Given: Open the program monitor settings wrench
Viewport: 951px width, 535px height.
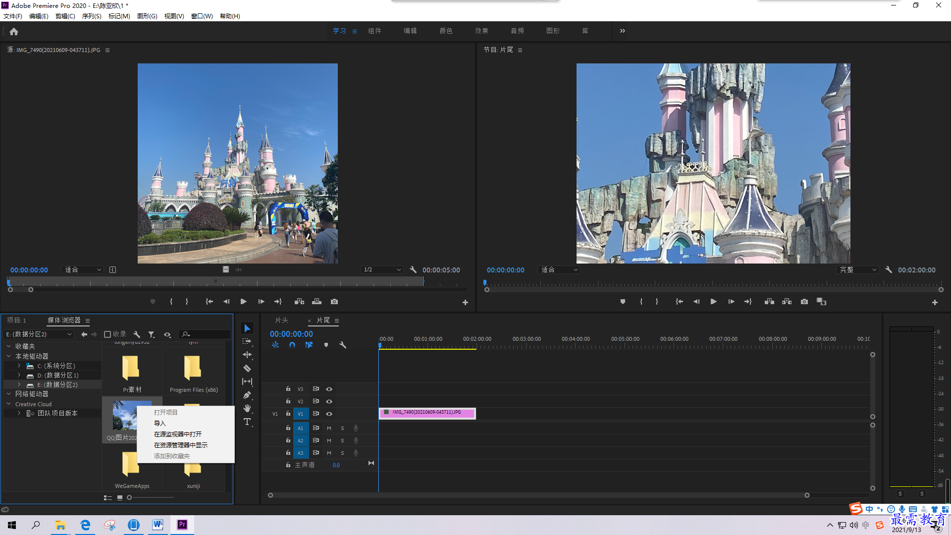Looking at the screenshot, I should [889, 270].
